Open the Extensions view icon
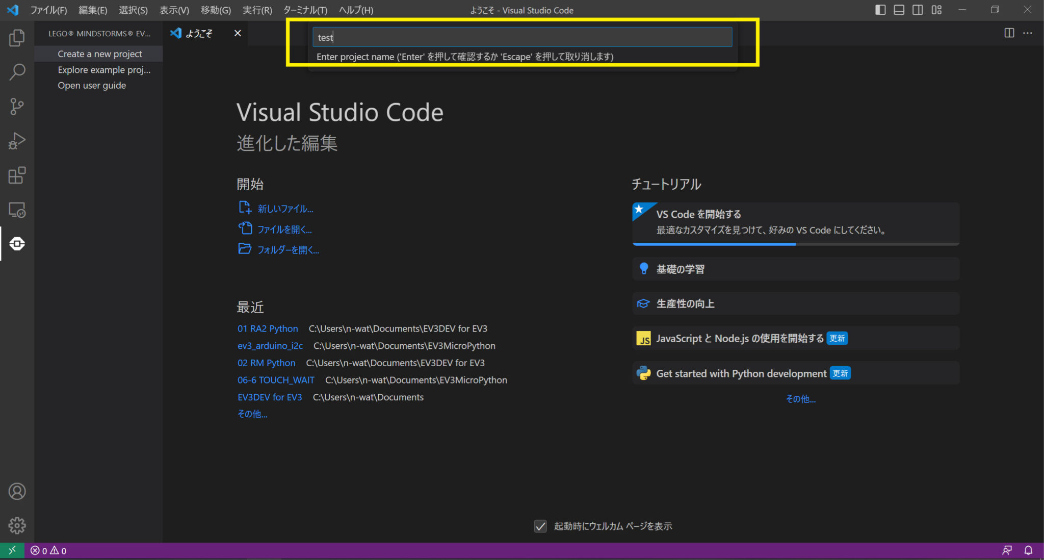The height and width of the screenshot is (560, 1044). pos(17,175)
